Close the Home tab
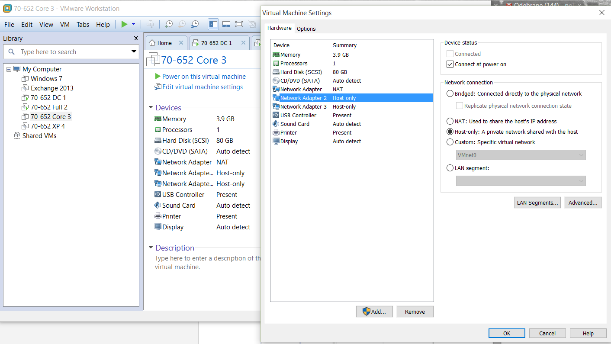This screenshot has height=344, width=611. [181, 43]
